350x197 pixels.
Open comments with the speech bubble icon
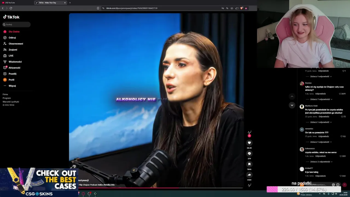[249, 153]
